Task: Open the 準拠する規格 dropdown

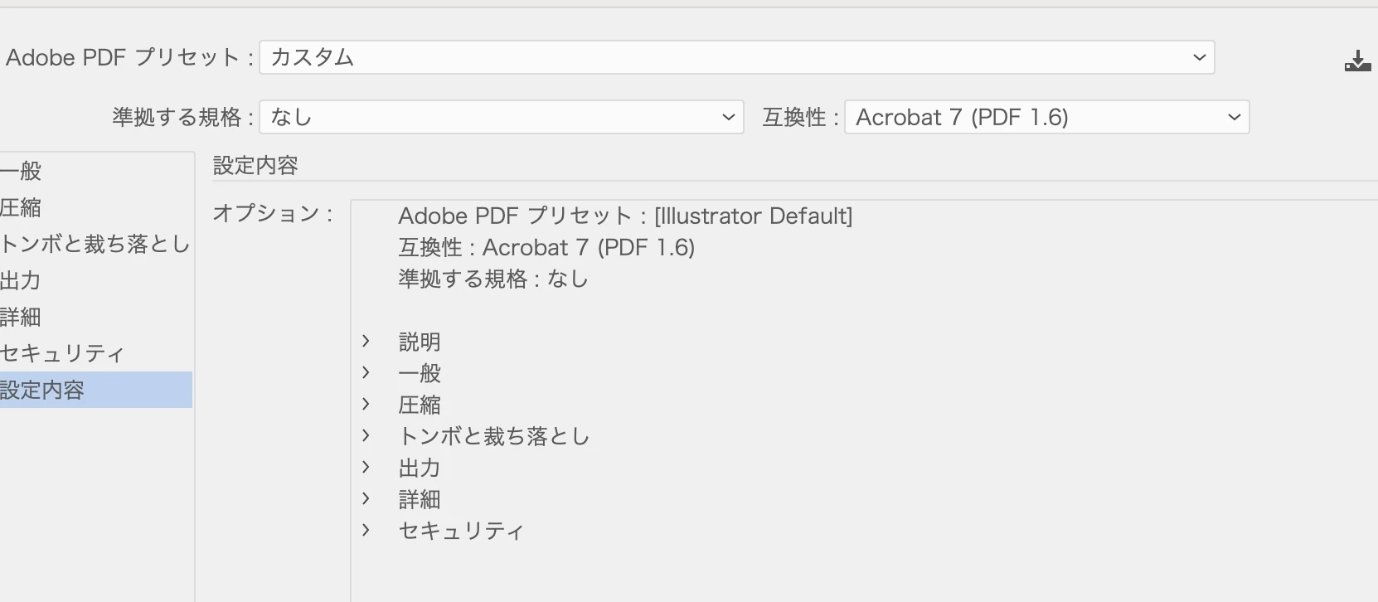Action: [x=502, y=117]
